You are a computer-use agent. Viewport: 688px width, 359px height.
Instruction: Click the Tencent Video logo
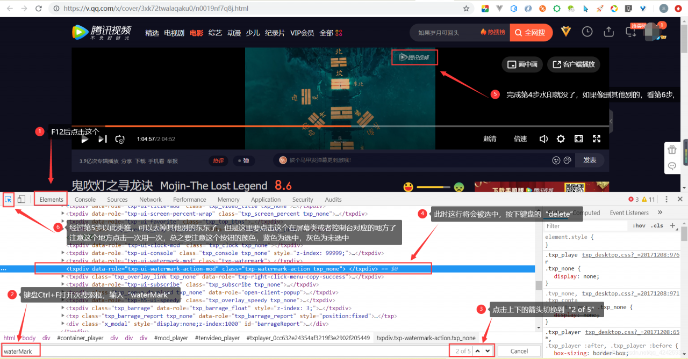(102, 32)
